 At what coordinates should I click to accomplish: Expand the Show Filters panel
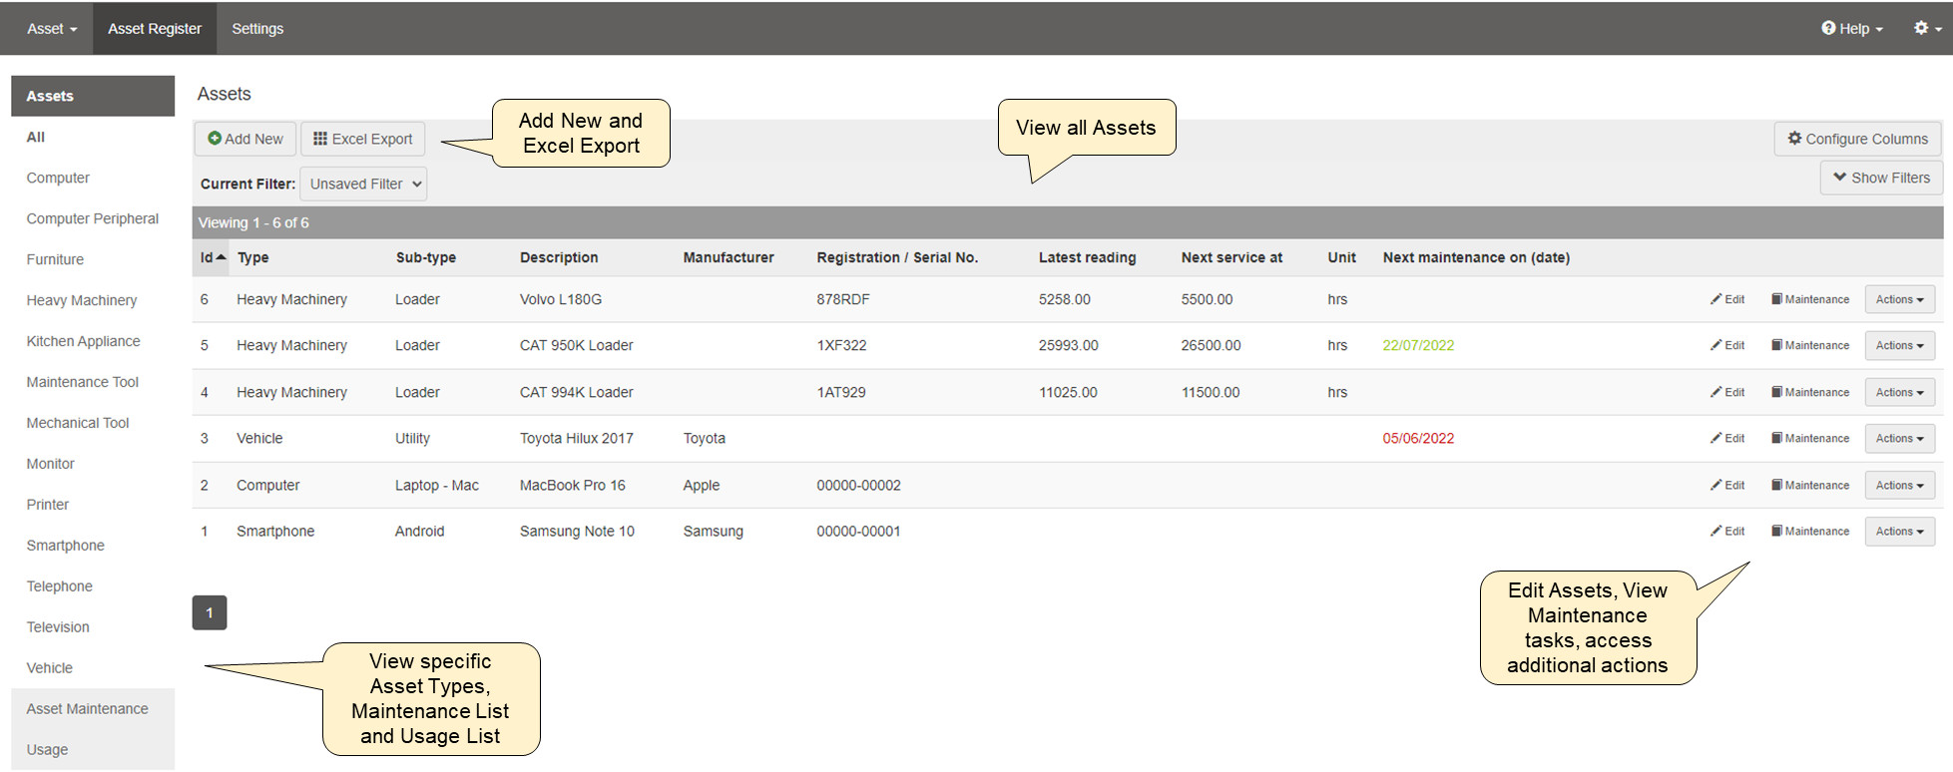click(1881, 178)
